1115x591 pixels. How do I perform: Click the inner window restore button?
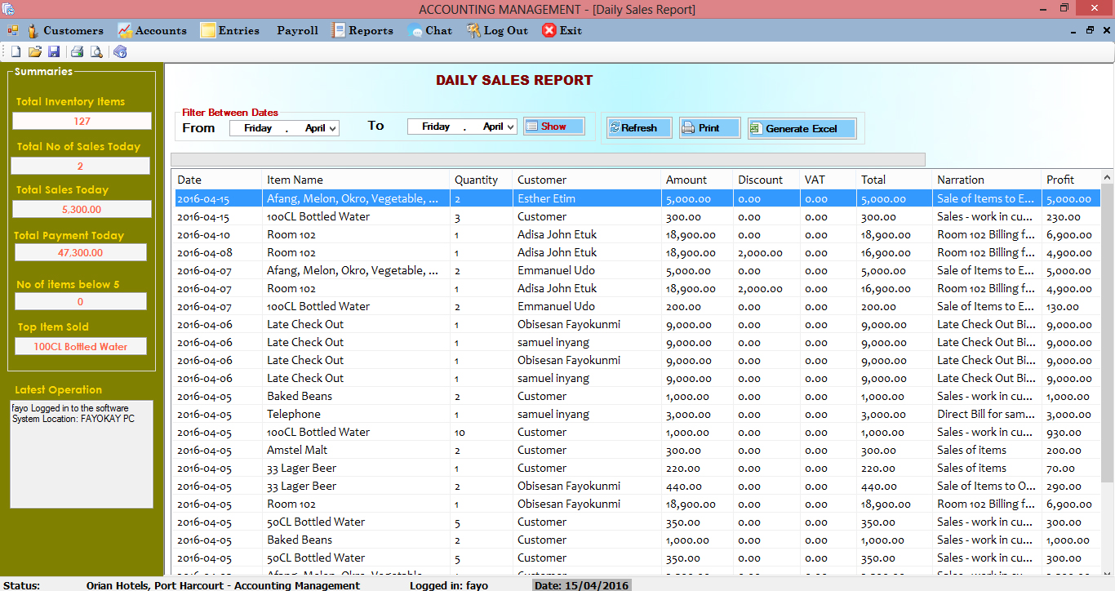[1090, 29]
